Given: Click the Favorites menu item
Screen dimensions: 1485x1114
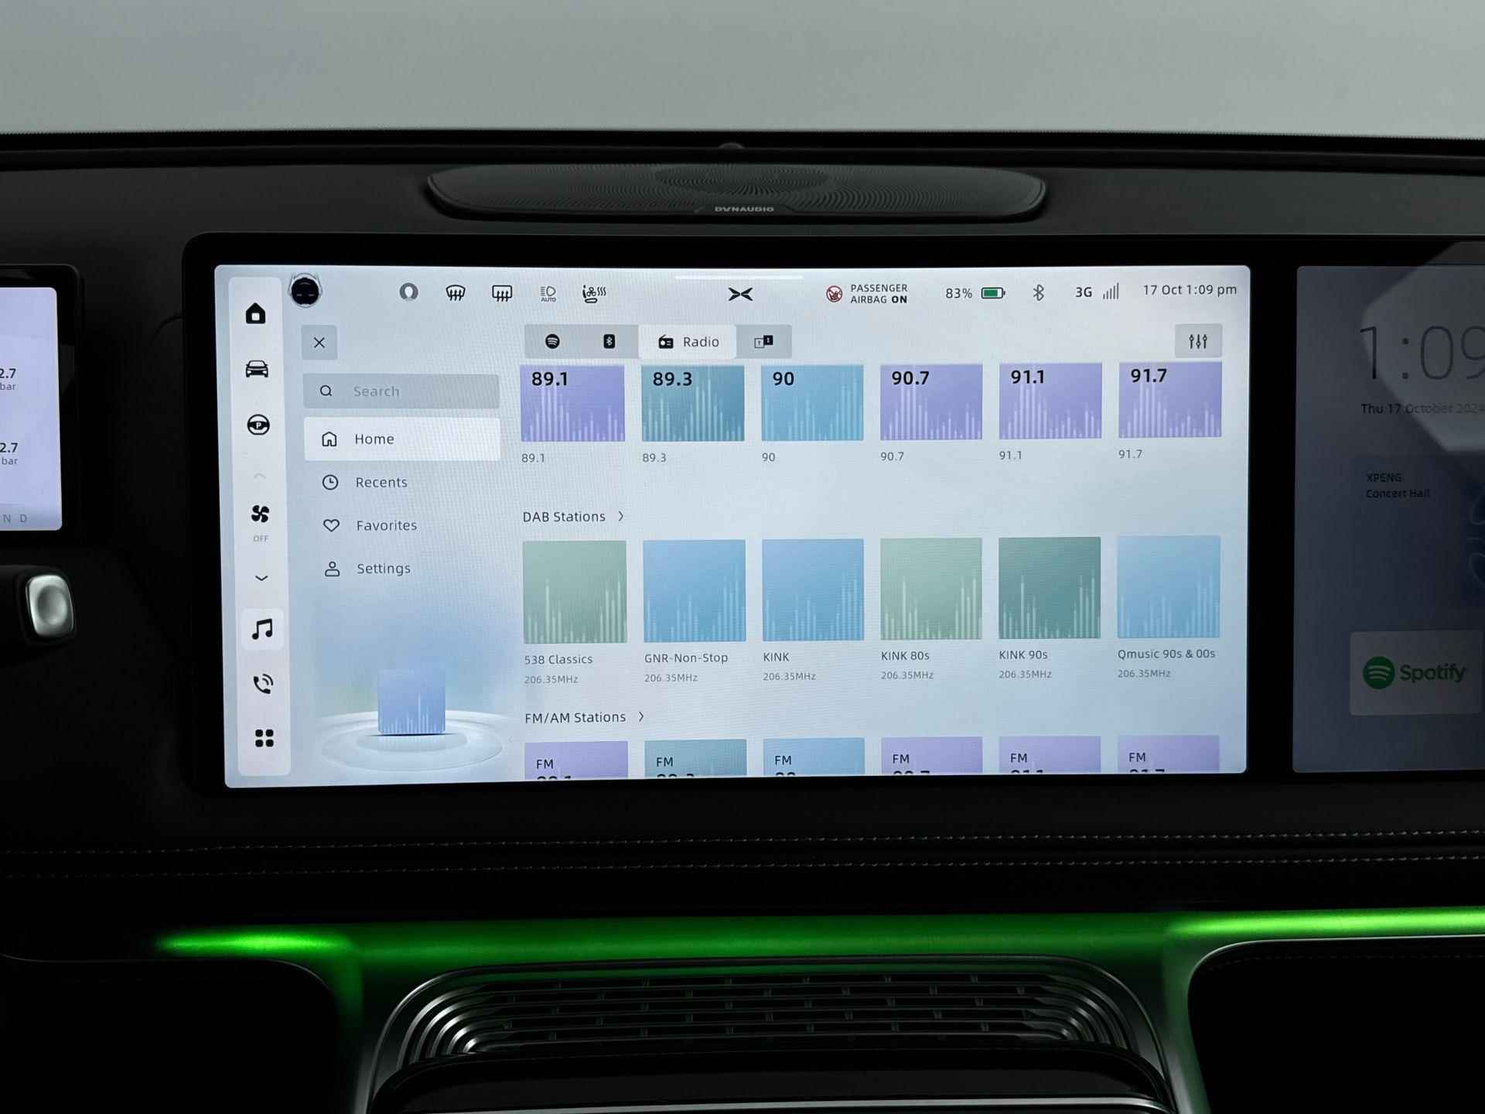Looking at the screenshot, I should tap(388, 525).
